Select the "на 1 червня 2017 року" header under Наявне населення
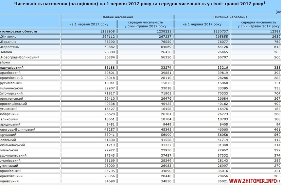Viewport: 281px width, 186px height. click(89, 24)
